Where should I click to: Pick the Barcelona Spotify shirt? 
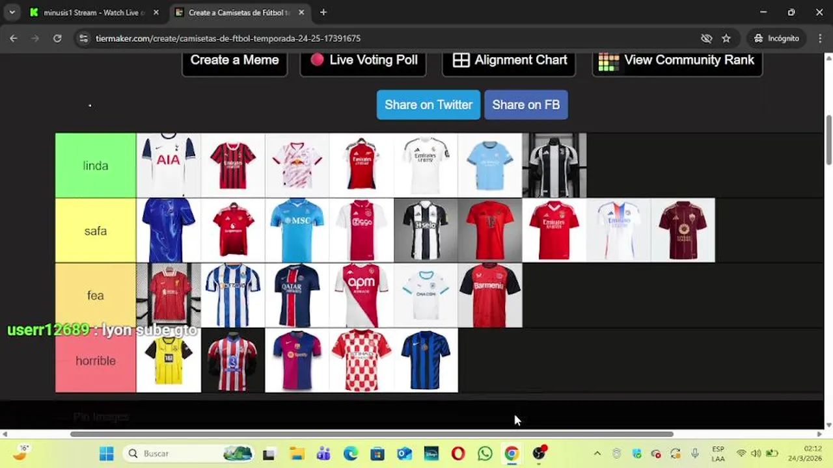click(x=297, y=360)
